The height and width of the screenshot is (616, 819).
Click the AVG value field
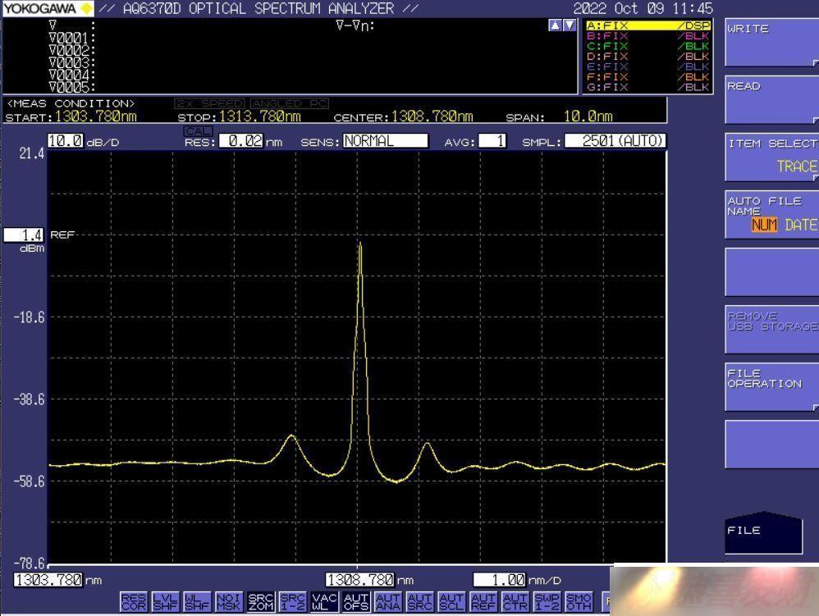pos(492,141)
